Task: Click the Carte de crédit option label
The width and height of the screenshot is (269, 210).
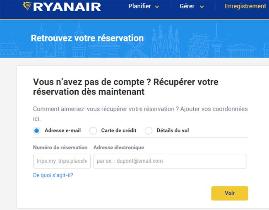Action: coord(119,130)
